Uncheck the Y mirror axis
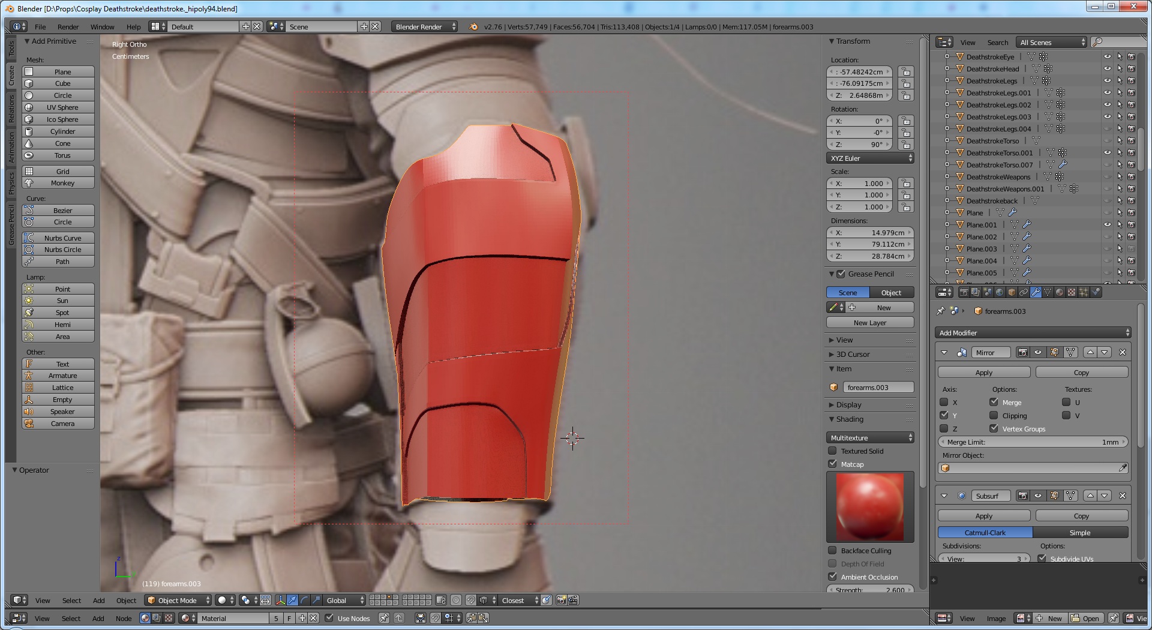Screen dimensions: 1152x630 pos(944,415)
